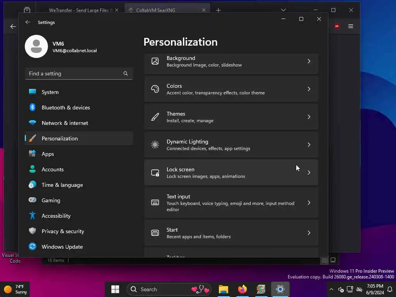This screenshot has width=396, height=297.
Task: Click the Settings back arrow
Action: (x=28, y=22)
